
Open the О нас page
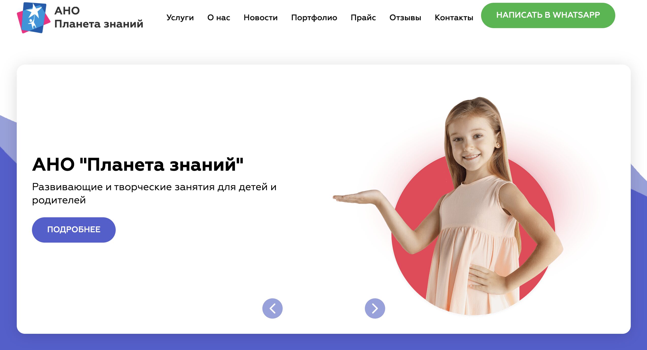click(x=218, y=17)
